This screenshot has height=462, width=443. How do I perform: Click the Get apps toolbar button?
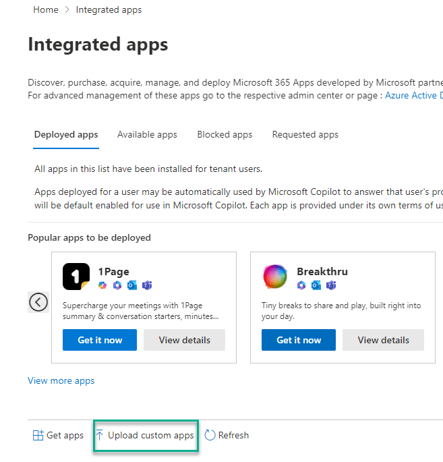[x=58, y=435]
